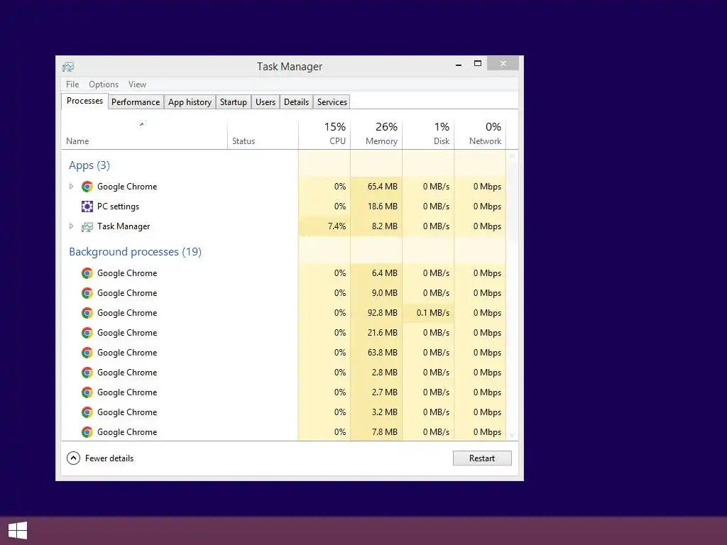Click the scrollbar up arrow in process list

513,156
